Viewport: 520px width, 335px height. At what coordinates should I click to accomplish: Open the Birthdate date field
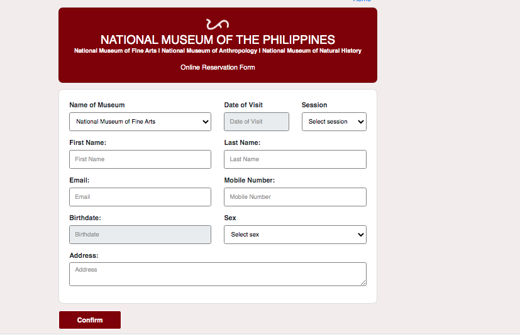(140, 235)
